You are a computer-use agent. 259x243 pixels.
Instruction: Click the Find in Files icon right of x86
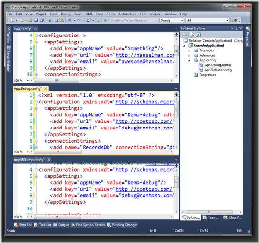coord(234,21)
